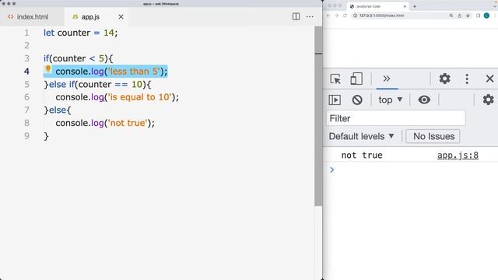Open the DevTools customize menu

467,79
